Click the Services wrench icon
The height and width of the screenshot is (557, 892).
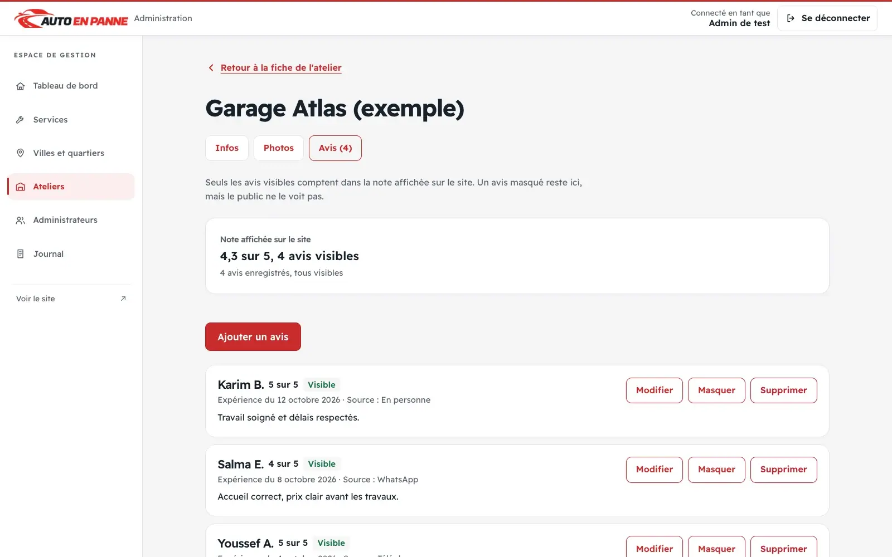click(x=21, y=120)
